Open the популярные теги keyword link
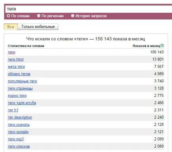 tap(23, 81)
